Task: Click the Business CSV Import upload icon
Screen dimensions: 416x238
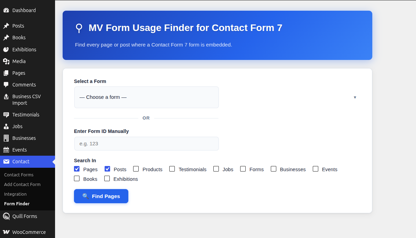Action: point(6,96)
